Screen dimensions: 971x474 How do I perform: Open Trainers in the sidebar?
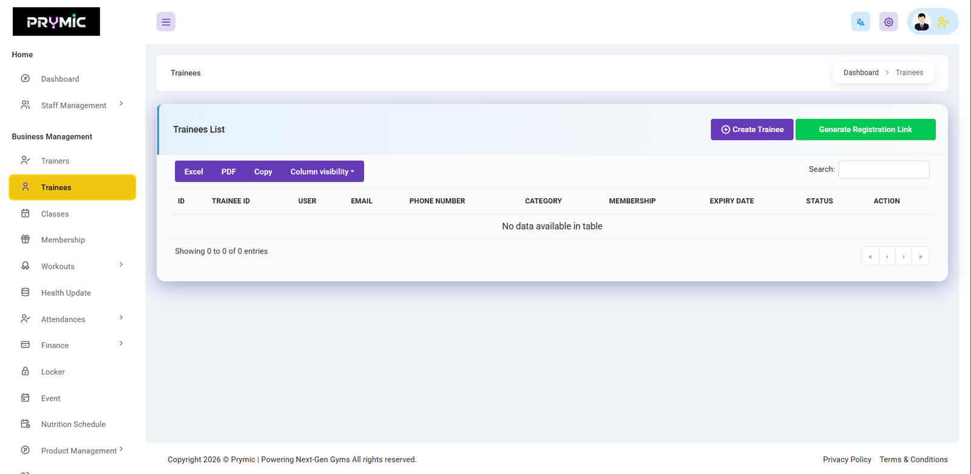pos(55,161)
